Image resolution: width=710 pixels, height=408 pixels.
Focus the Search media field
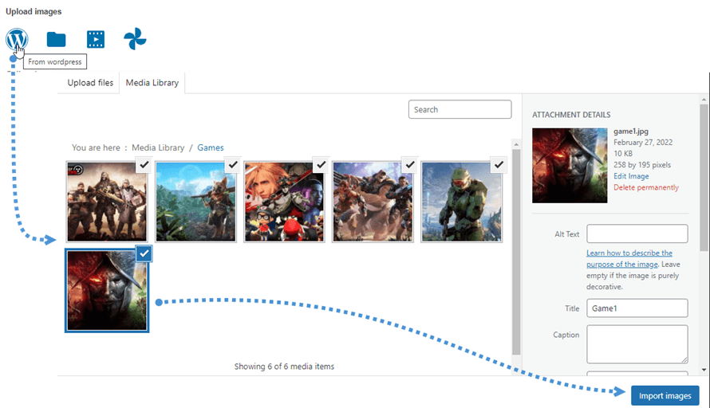coord(460,109)
